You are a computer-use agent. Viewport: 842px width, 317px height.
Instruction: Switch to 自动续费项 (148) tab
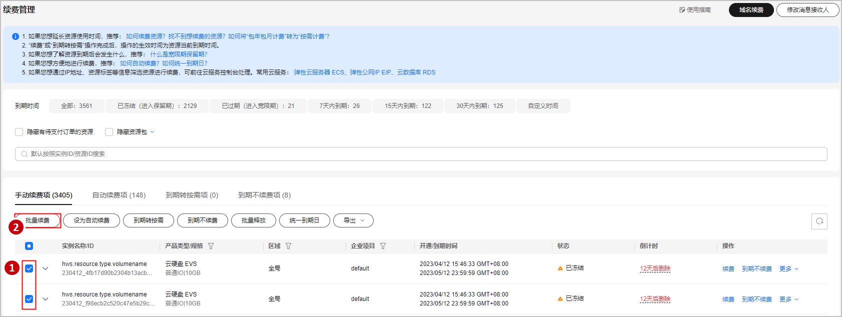click(119, 195)
